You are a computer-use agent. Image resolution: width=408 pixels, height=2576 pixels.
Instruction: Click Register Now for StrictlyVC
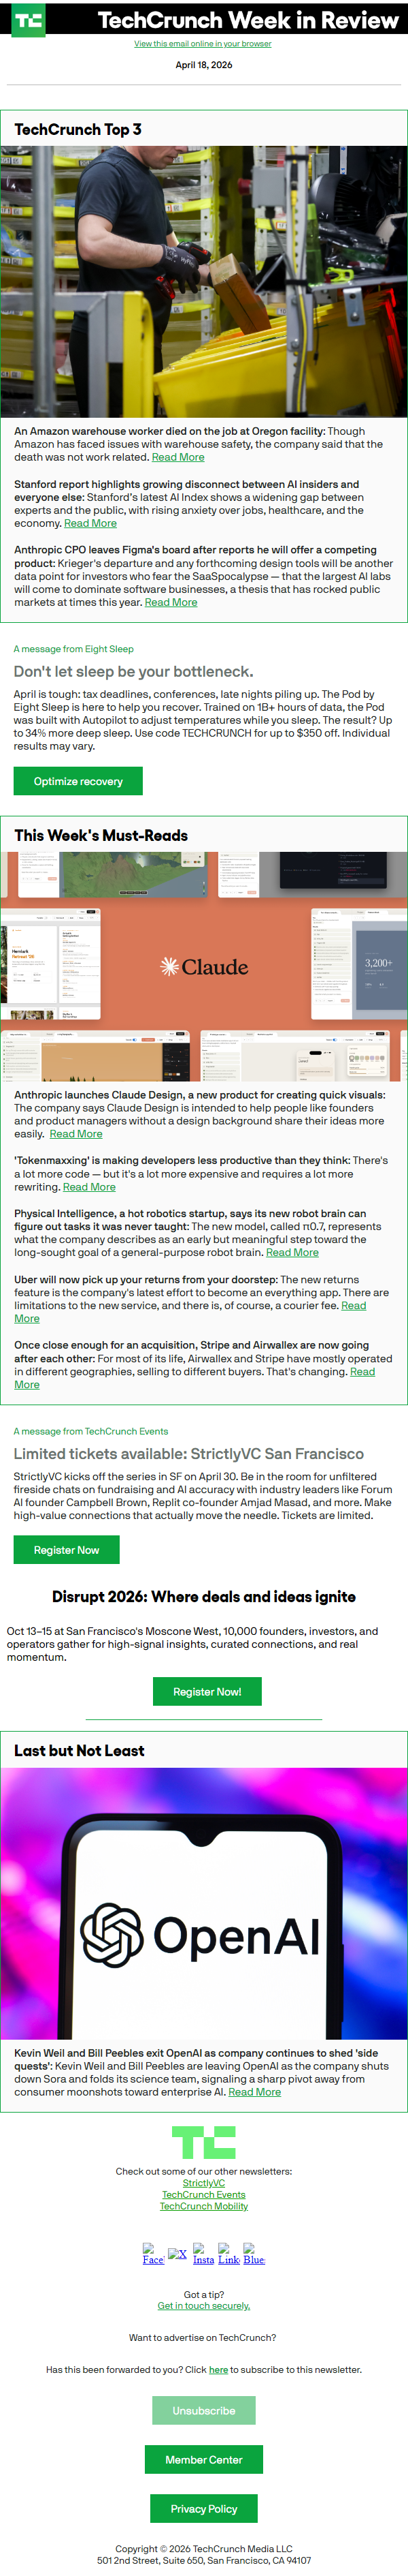click(x=67, y=1550)
